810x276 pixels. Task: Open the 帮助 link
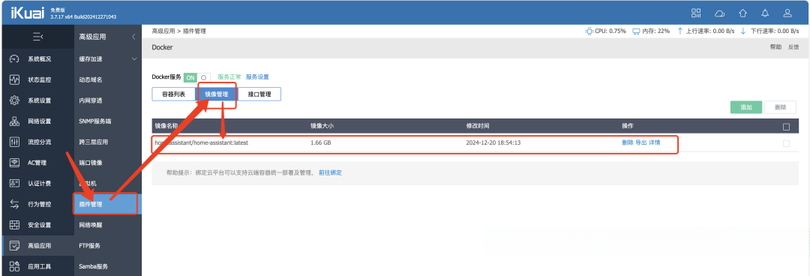point(776,47)
